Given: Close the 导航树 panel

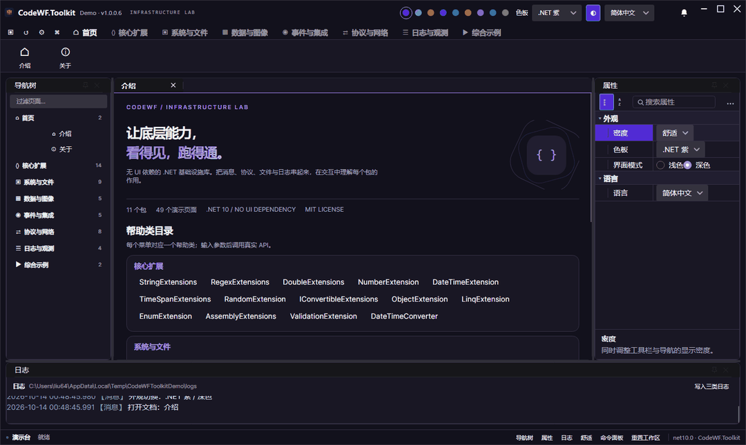Looking at the screenshot, I should [x=97, y=85].
